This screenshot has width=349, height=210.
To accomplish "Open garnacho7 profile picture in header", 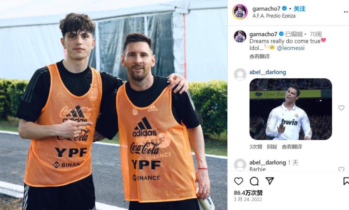I will click(x=240, y=12).
